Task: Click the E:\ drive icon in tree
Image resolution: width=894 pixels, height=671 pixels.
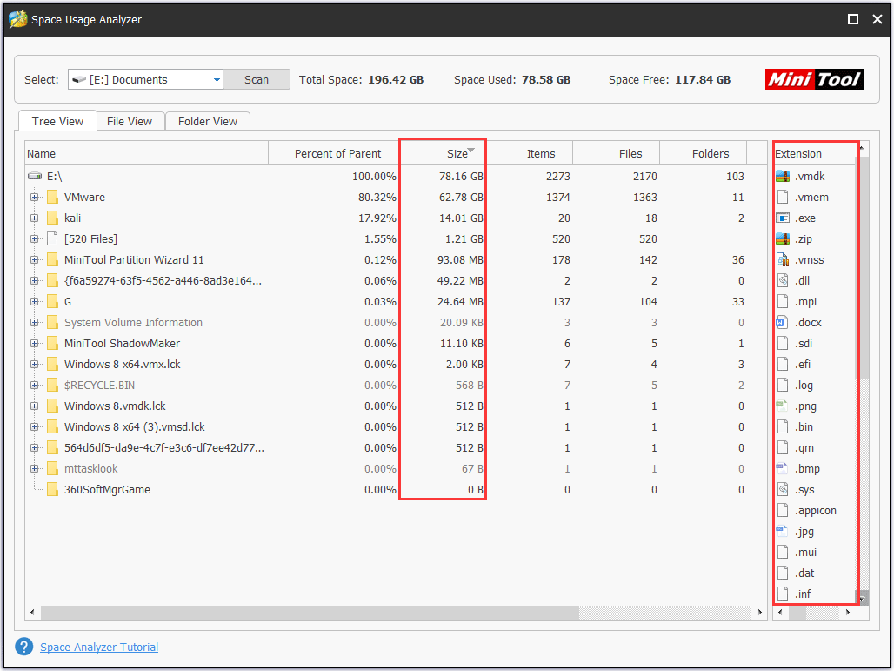Action: pyautogui.click(x=35, y=177)
